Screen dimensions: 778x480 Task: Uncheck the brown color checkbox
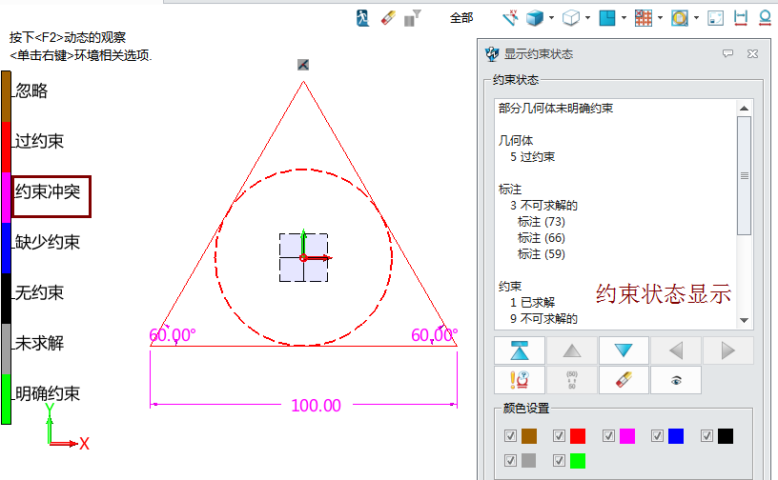pos(511,436)
